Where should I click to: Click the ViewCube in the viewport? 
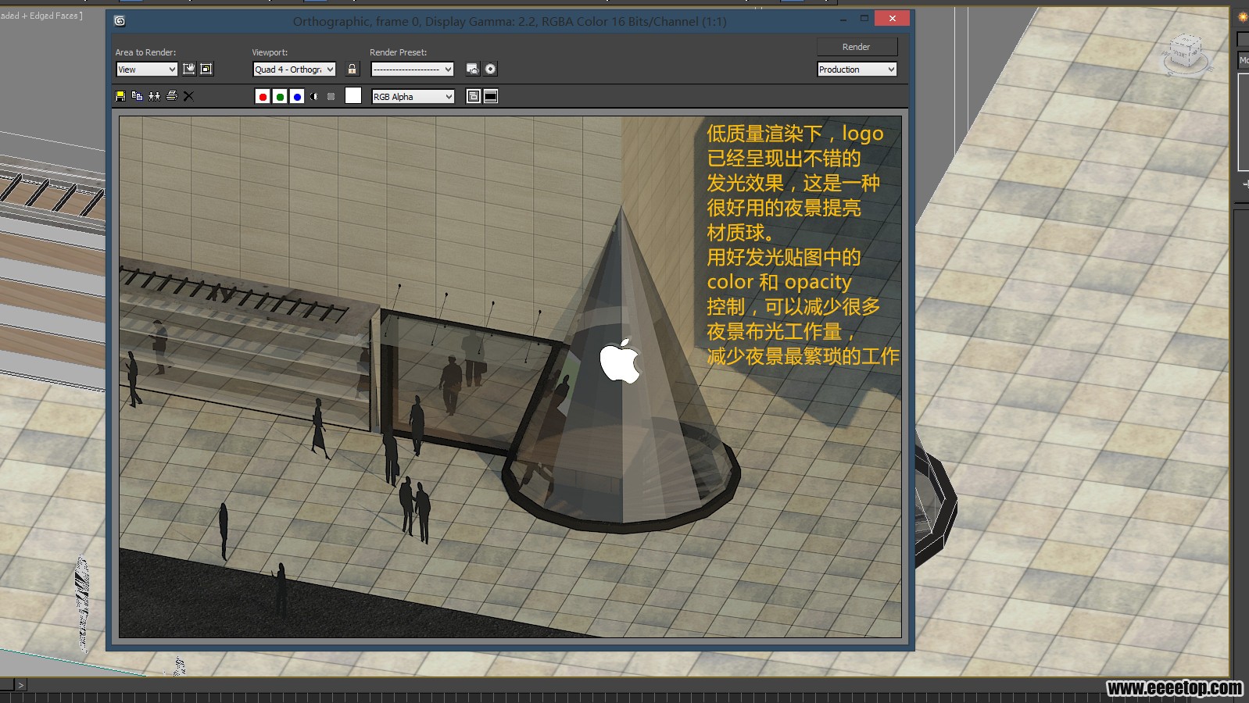click(1186, 53)
